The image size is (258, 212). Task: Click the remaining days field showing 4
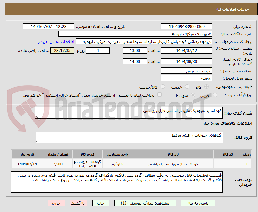(x=98, y=50)
